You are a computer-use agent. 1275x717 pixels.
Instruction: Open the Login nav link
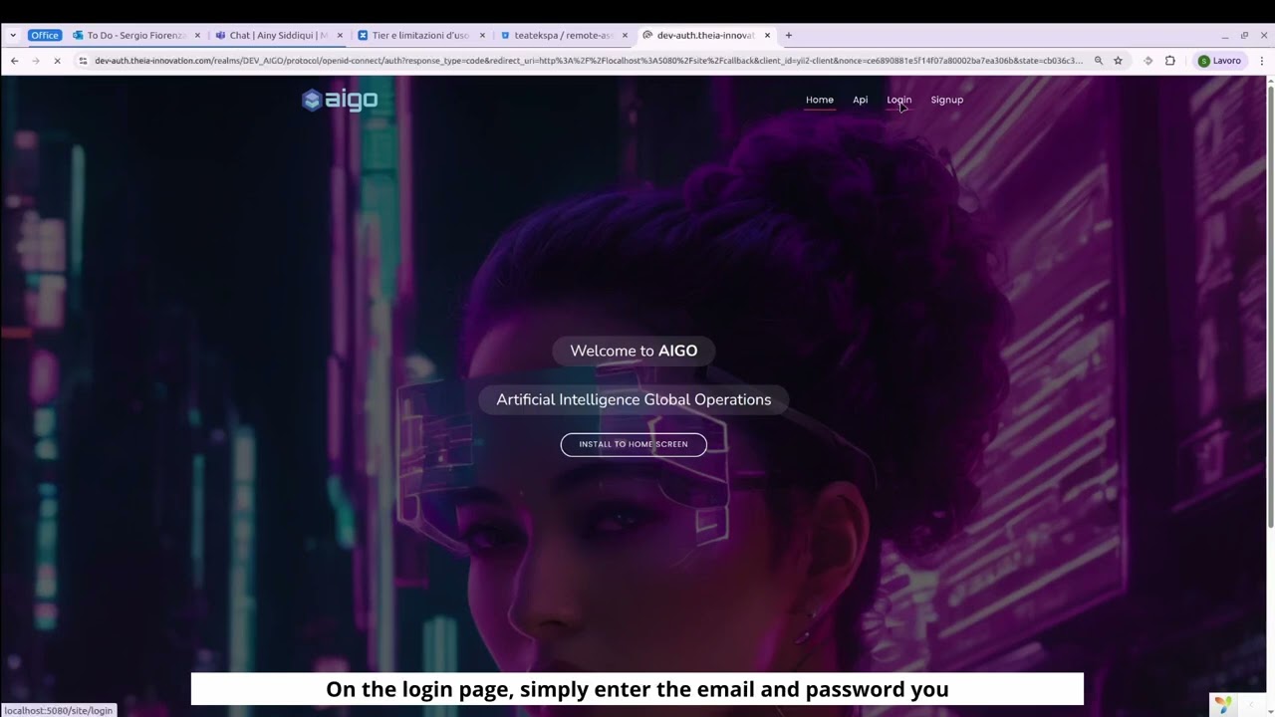point(898,100)
